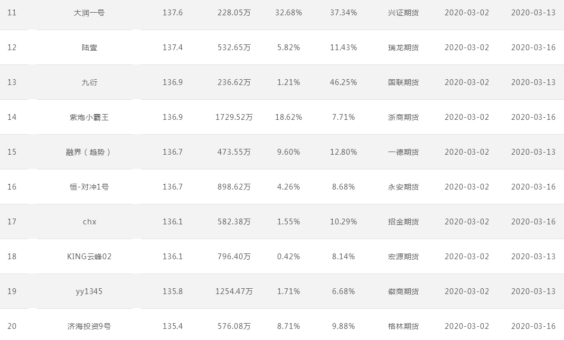Viewport: 564px width, 340px height.
Task: Select the 九衍 account name
Action: coord(89,82)
